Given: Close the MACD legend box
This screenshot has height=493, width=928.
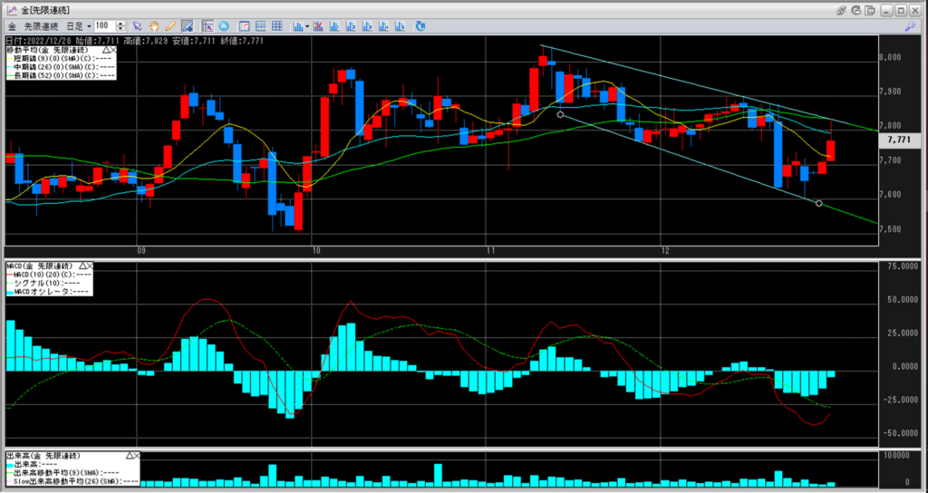Looking at the screenshot, I should [90, 266].
